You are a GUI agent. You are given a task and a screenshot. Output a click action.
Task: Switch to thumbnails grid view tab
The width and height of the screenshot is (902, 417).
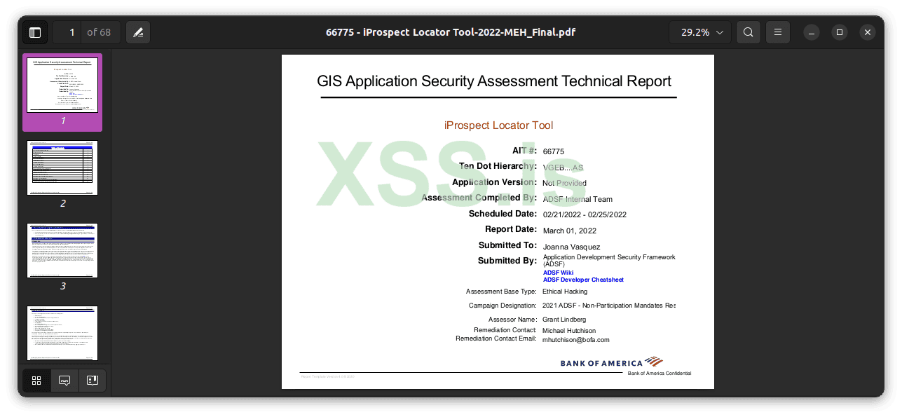point(36,381)
